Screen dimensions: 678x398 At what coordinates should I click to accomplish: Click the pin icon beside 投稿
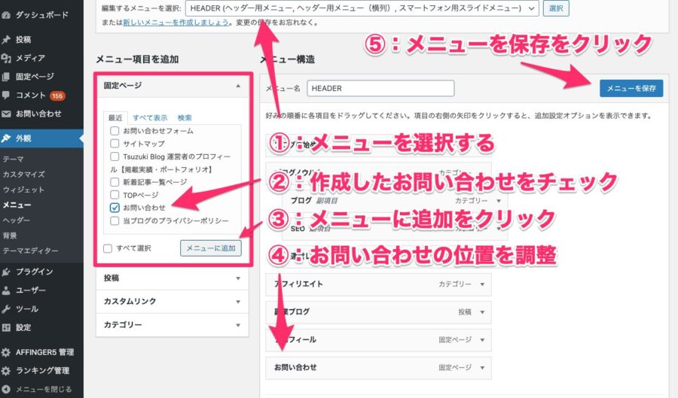pyautogui.click(x=5, y=40)
